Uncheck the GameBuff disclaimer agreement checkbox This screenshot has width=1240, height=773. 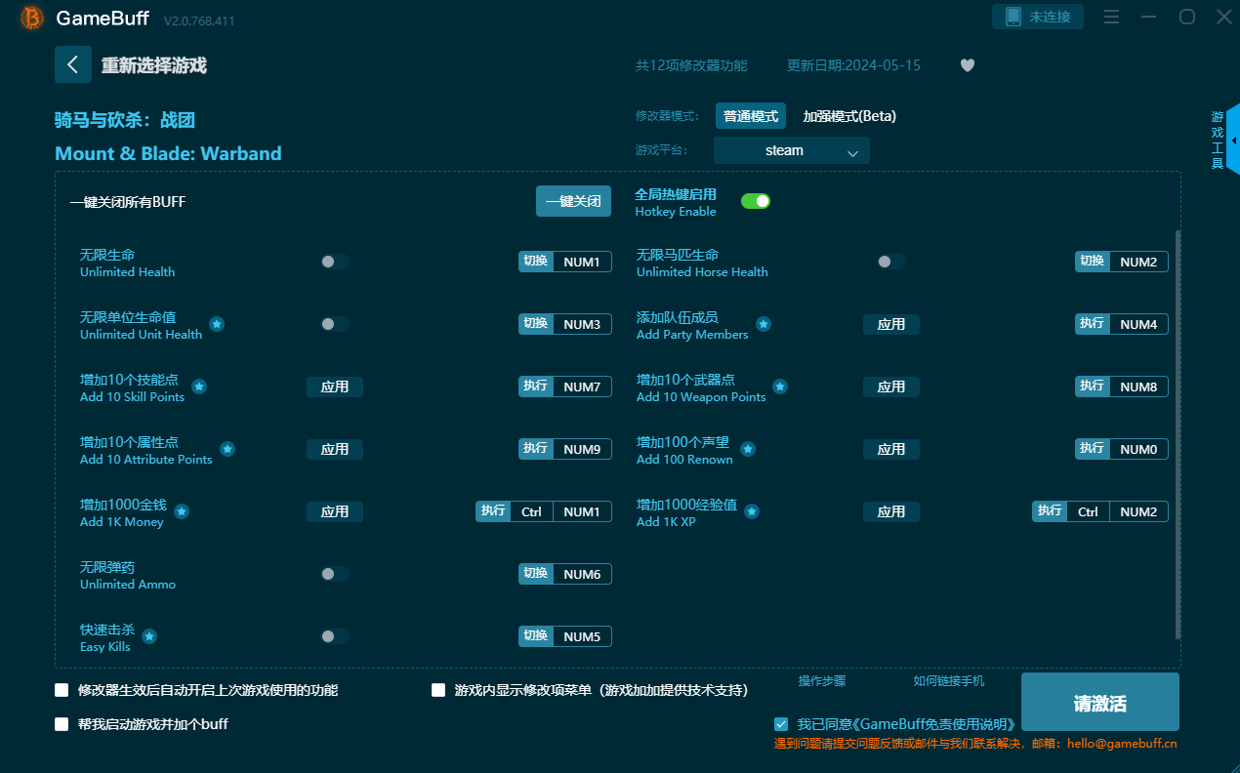pos(781,724)
